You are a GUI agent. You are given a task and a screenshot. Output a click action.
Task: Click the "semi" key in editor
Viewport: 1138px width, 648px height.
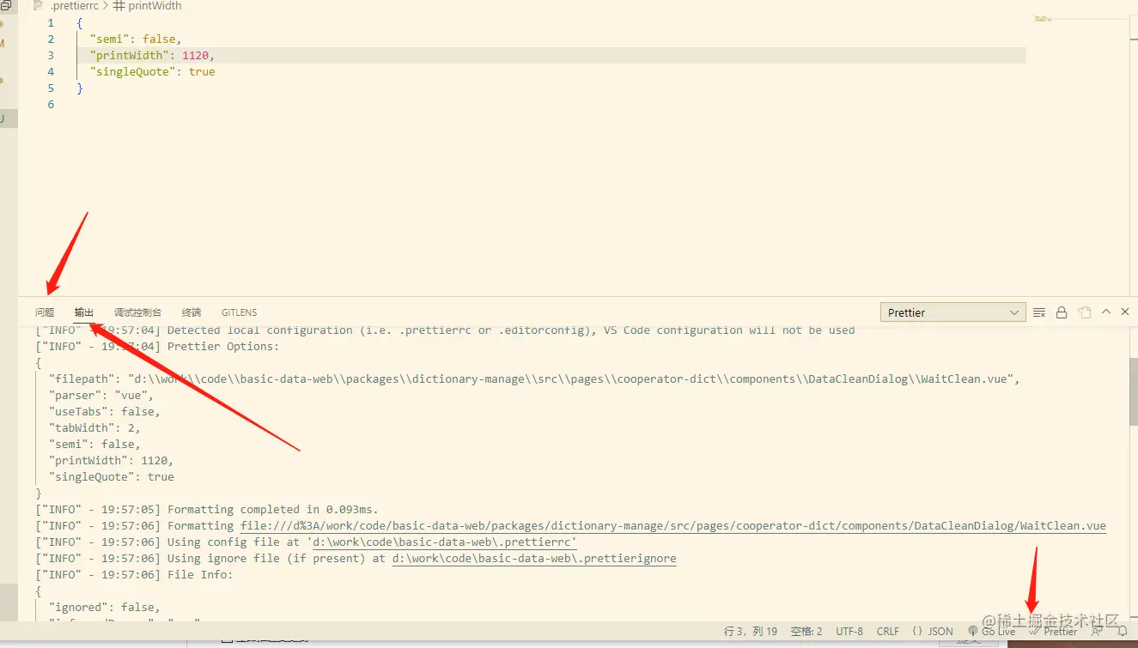(x=109, y=39)
